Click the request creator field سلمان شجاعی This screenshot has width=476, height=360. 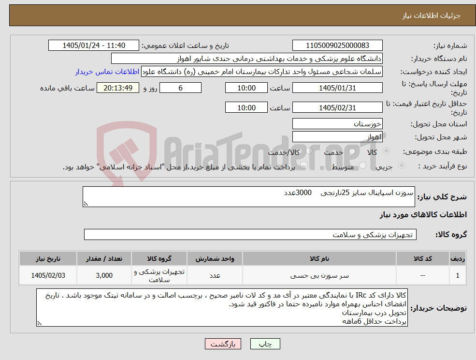[x=261, y=72]
